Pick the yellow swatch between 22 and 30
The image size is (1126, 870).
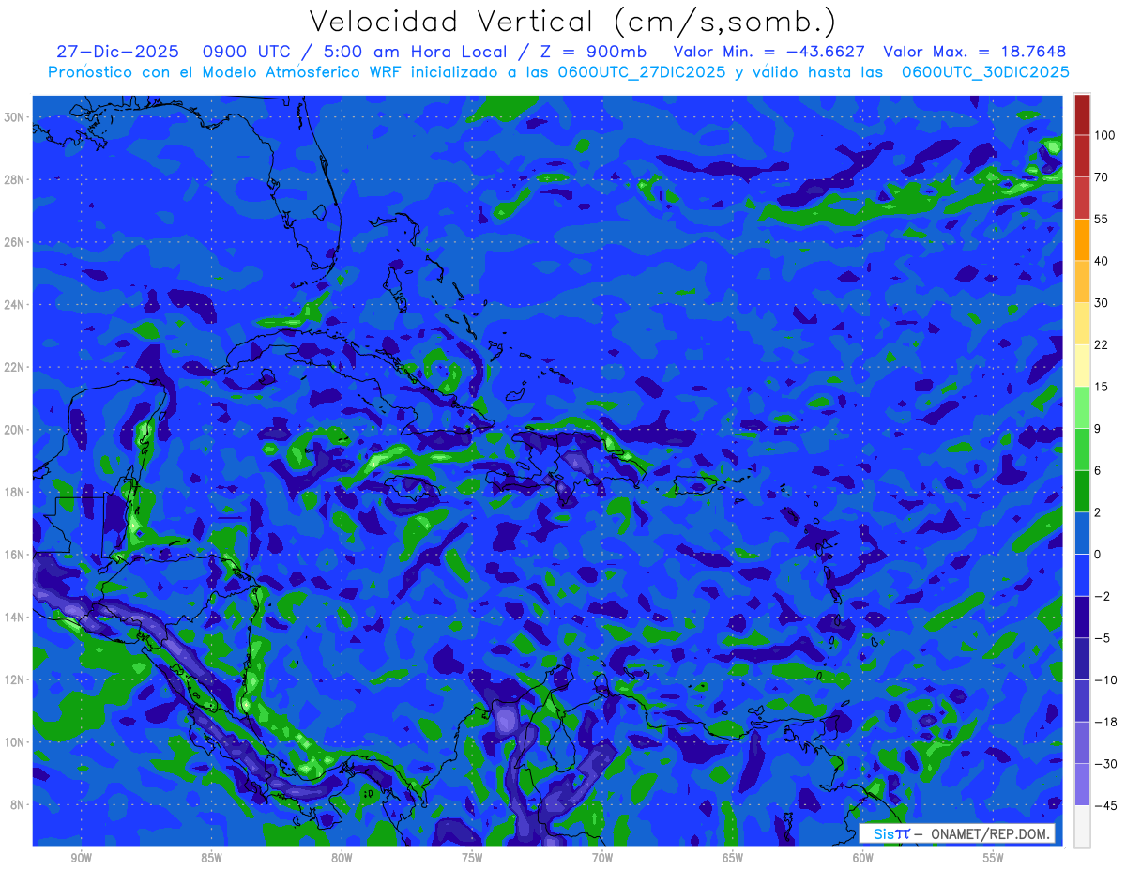[x=1082, y=323]
